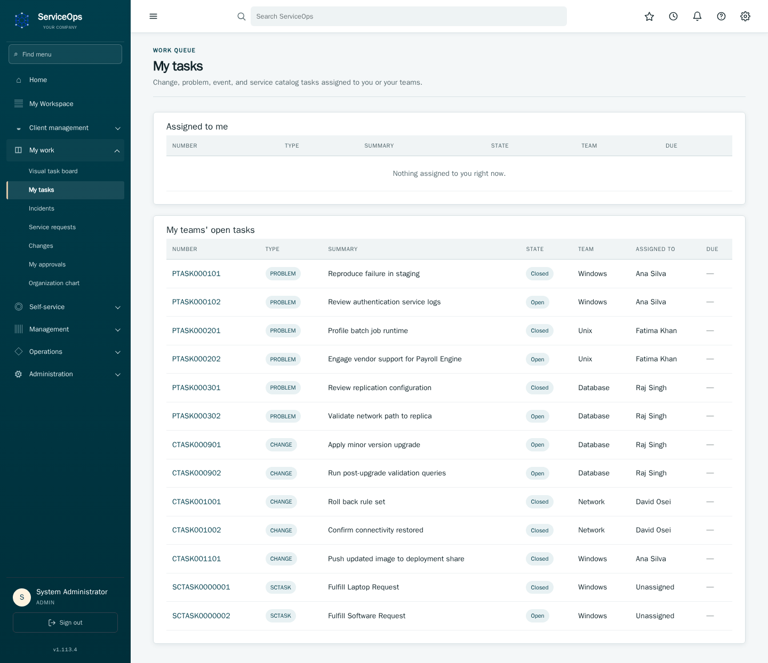Open the history clock icon

(x=673, y=17)
